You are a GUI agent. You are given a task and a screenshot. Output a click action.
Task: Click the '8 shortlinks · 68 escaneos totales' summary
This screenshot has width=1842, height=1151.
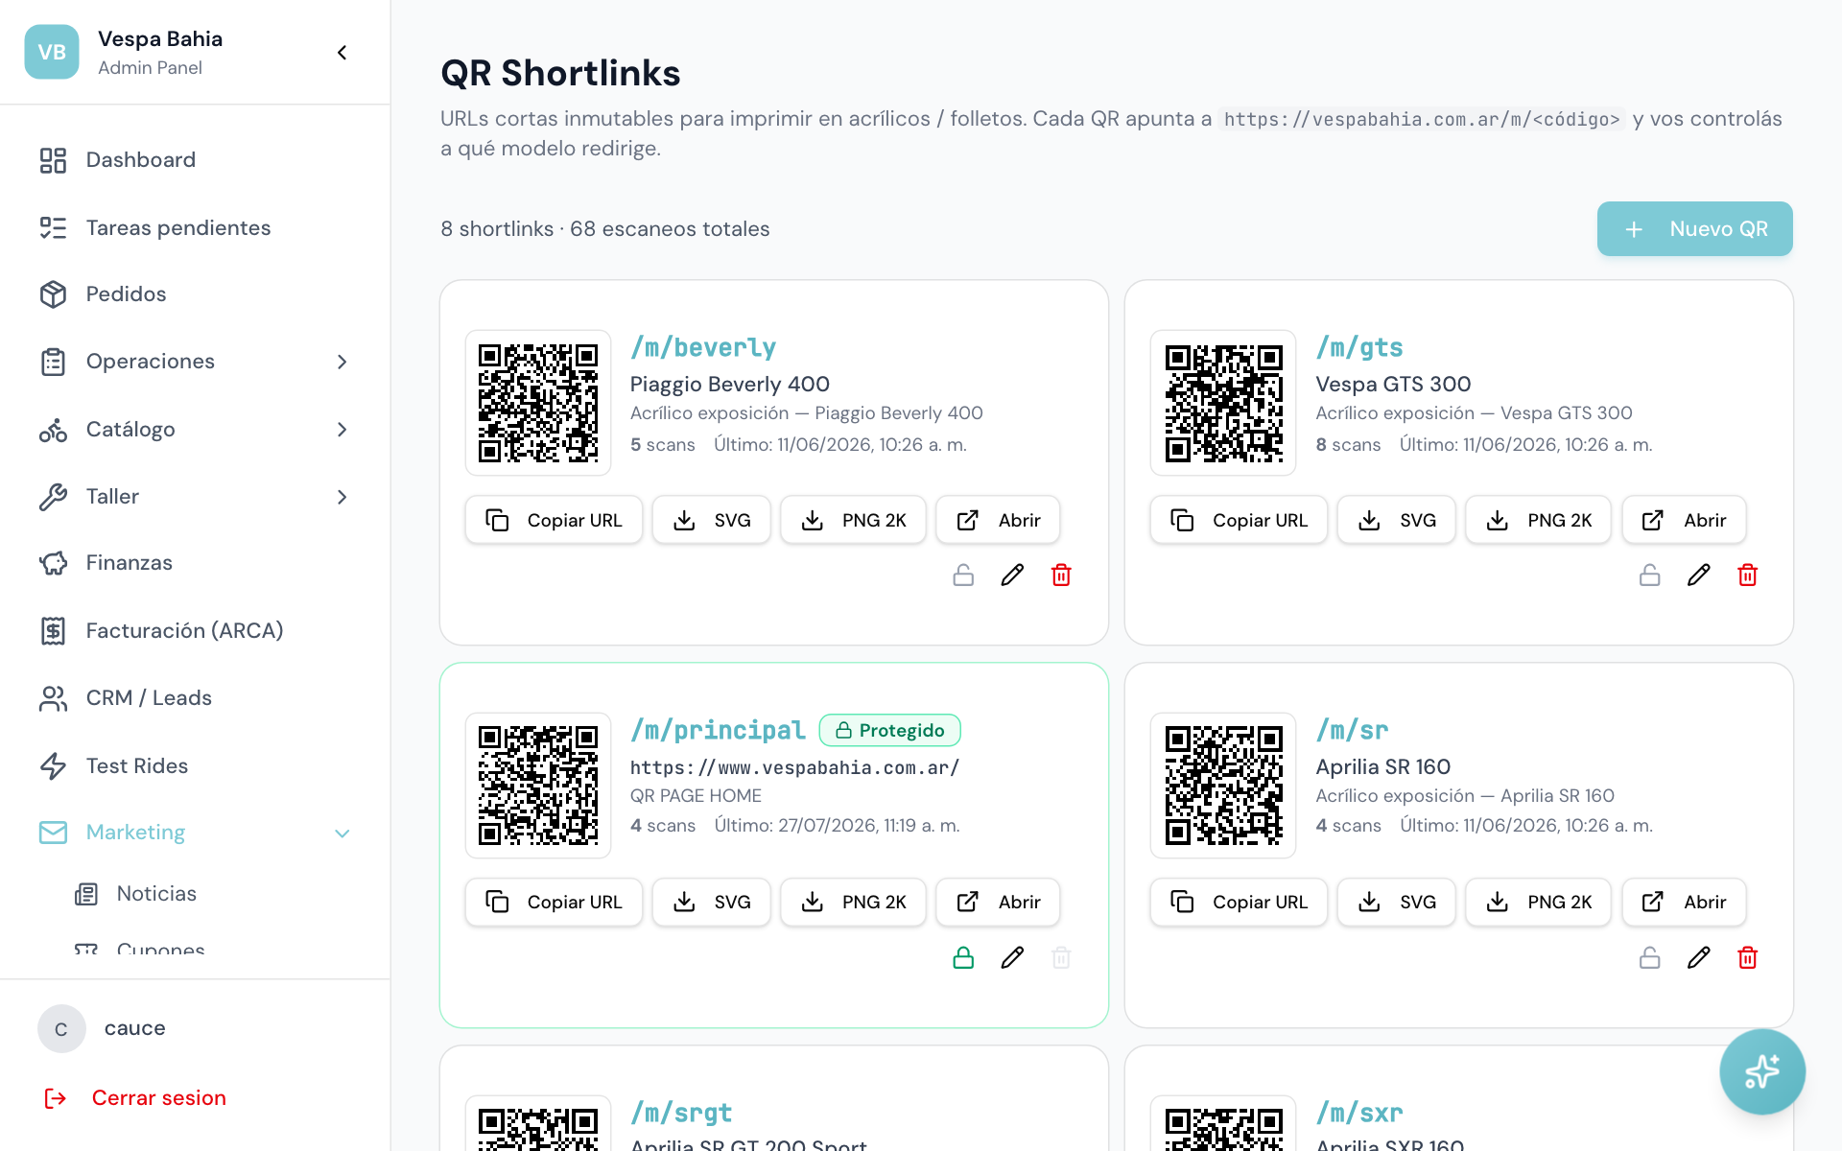(x=605, y=229)
